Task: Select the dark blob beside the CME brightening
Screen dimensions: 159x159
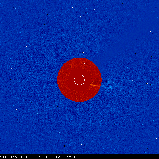Action: click(106, 82)
